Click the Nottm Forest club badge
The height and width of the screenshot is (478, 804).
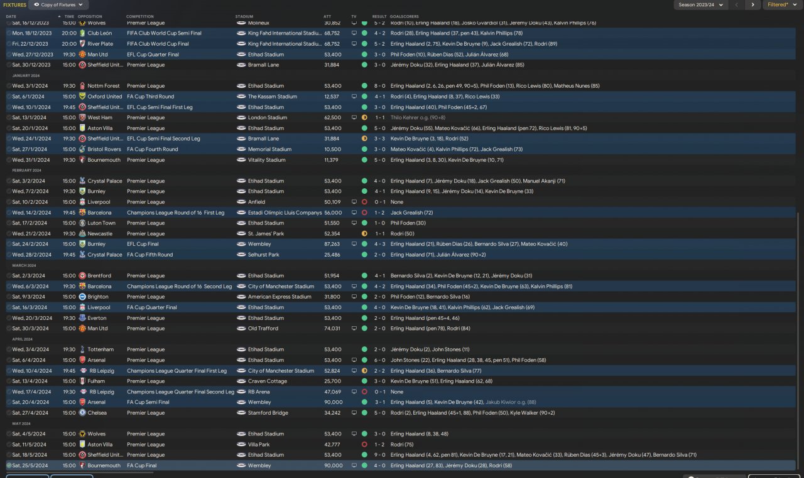(82, 86)
